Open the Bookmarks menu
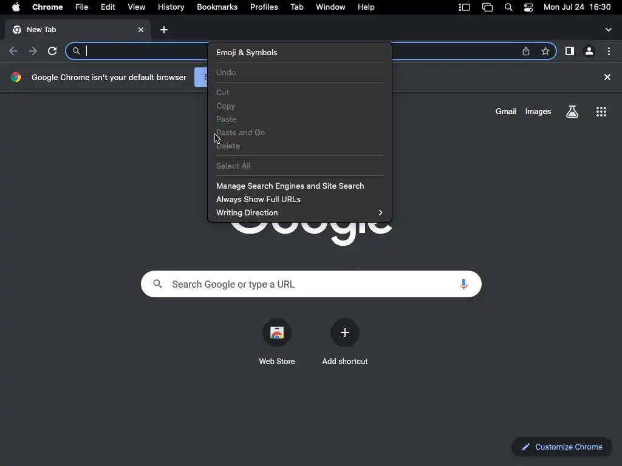 click(217, 7)
